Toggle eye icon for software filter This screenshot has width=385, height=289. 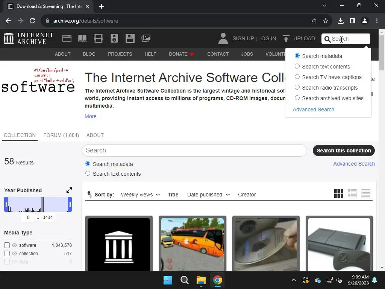point(15,245)
